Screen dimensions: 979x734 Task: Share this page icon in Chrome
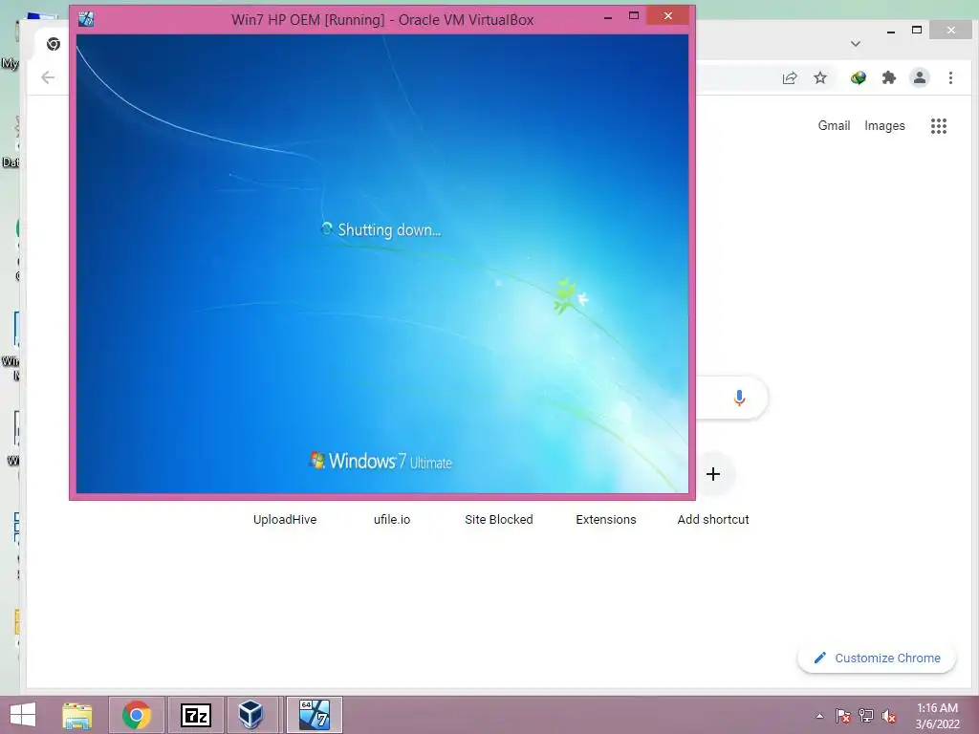(x=790, y=78)
